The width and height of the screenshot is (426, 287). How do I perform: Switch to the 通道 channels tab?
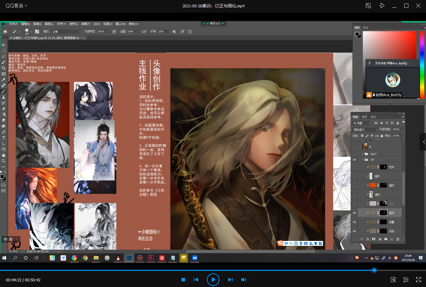point(364,117)
